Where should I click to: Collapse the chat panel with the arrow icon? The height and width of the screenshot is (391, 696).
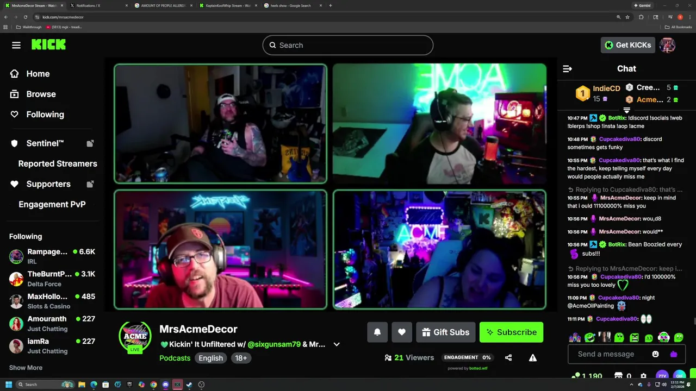567,69
